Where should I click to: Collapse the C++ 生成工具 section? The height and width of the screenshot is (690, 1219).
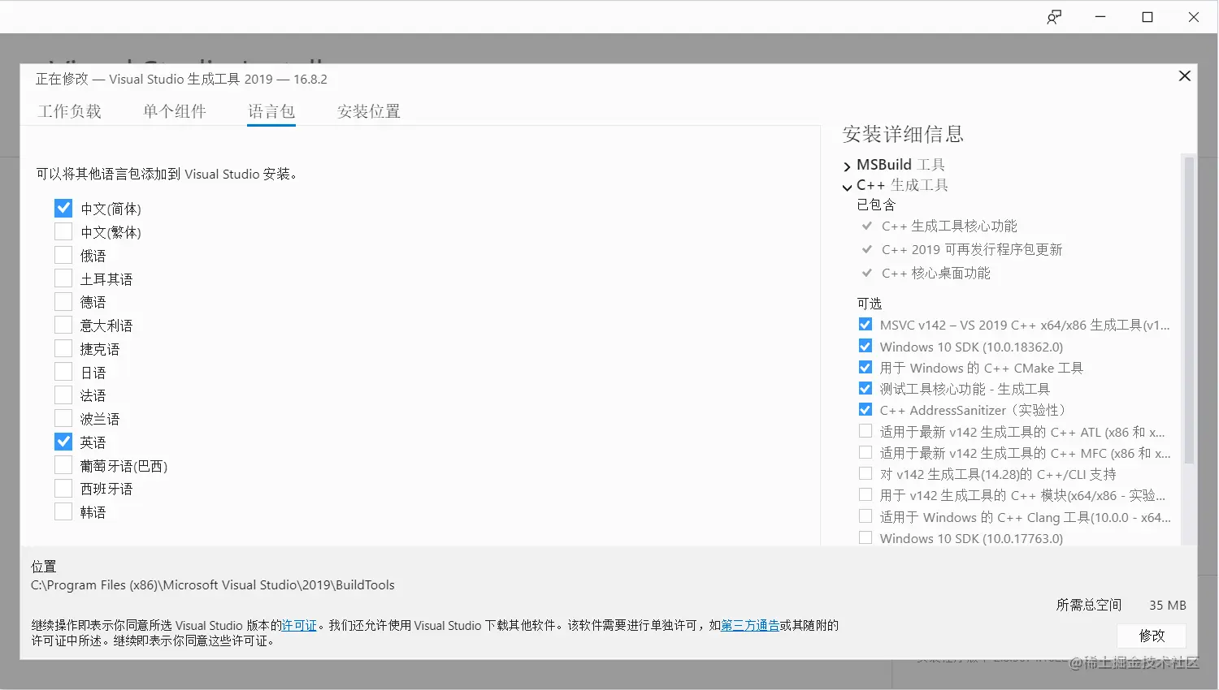[x=847, y=187]
